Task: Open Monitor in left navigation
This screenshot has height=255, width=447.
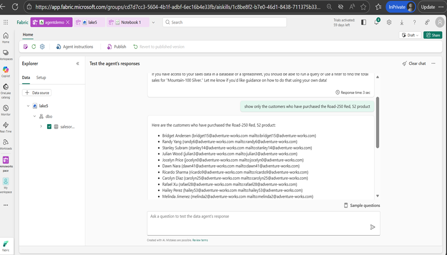Action: click(6, 110)
